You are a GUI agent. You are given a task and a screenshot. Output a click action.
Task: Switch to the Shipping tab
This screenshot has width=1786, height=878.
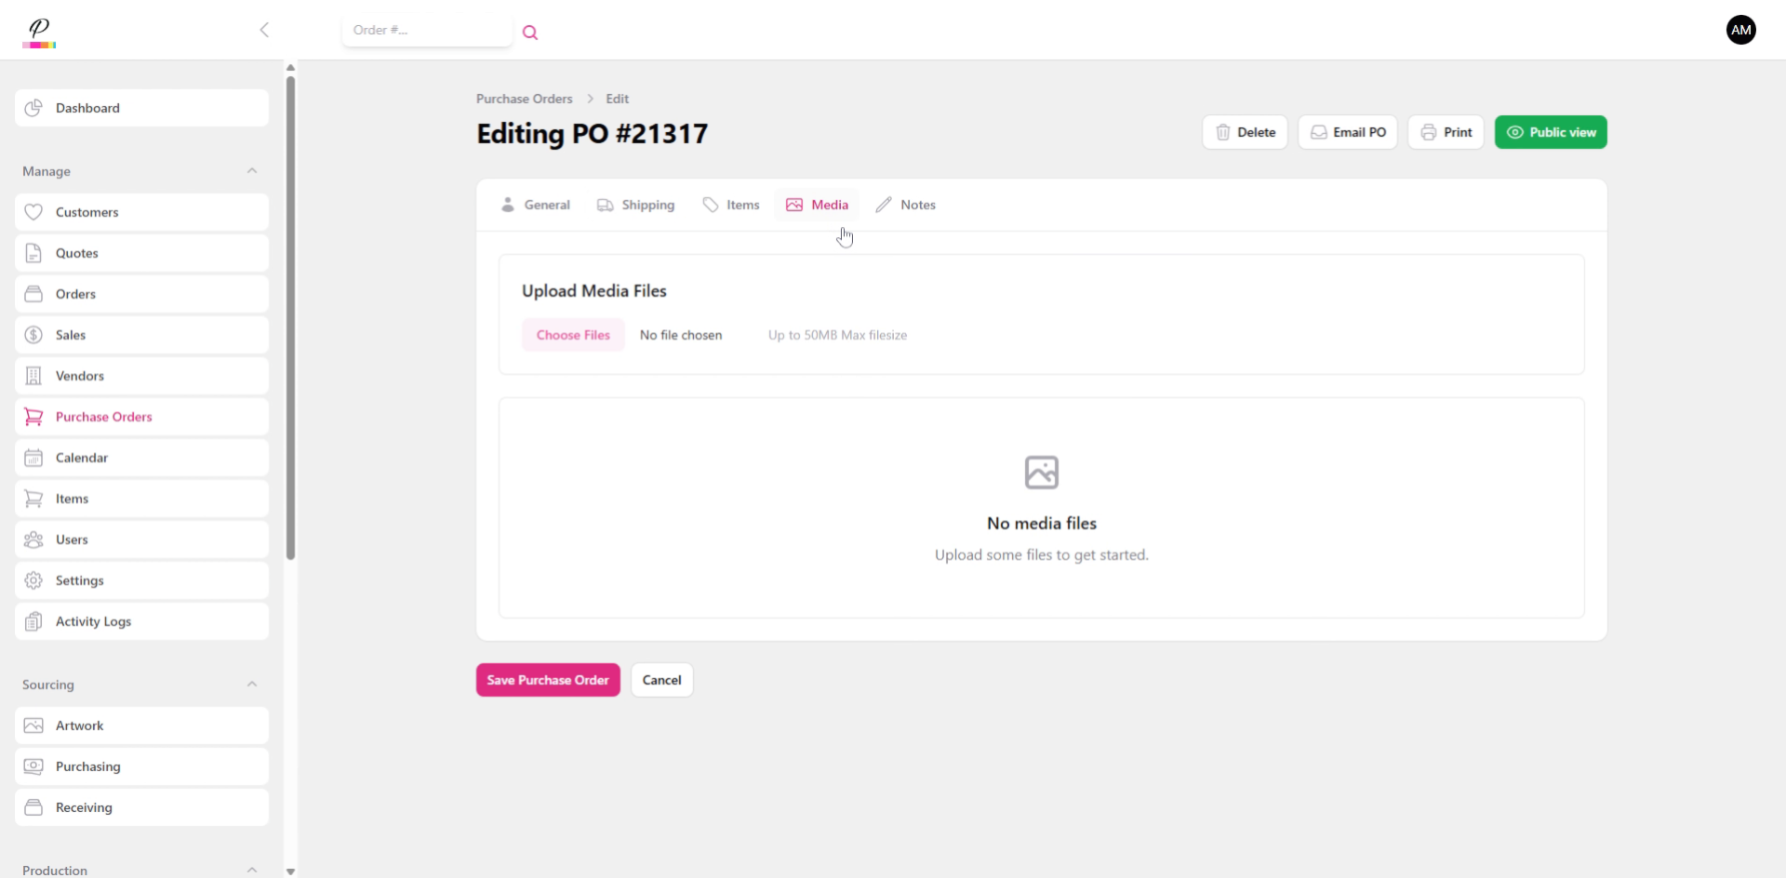(647, 205)
